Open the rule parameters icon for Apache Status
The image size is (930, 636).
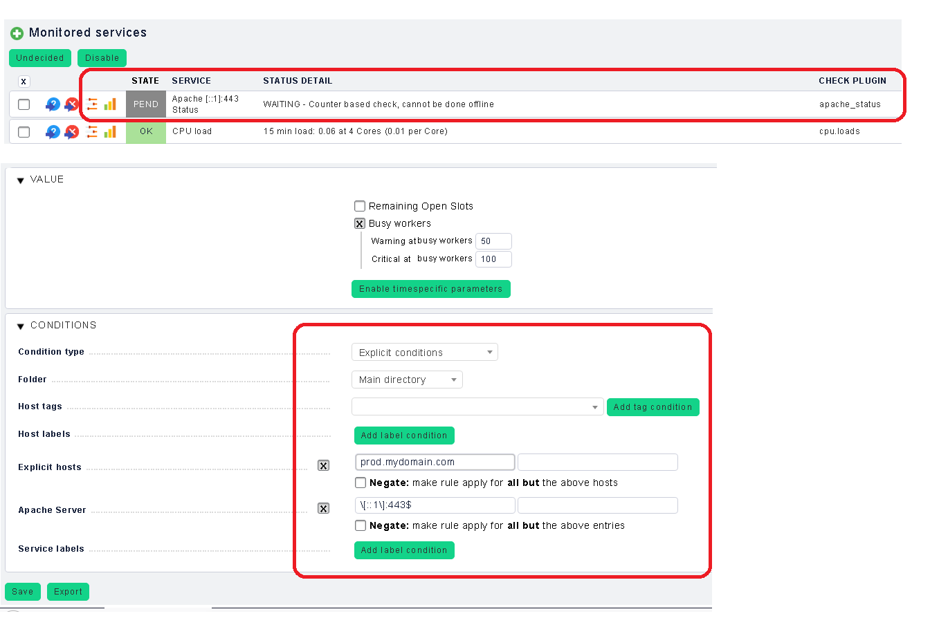pos(92,104)
